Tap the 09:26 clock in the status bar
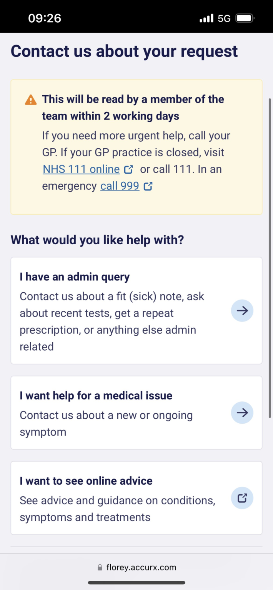Screen dimensions: 273x590 pos(45,18)
